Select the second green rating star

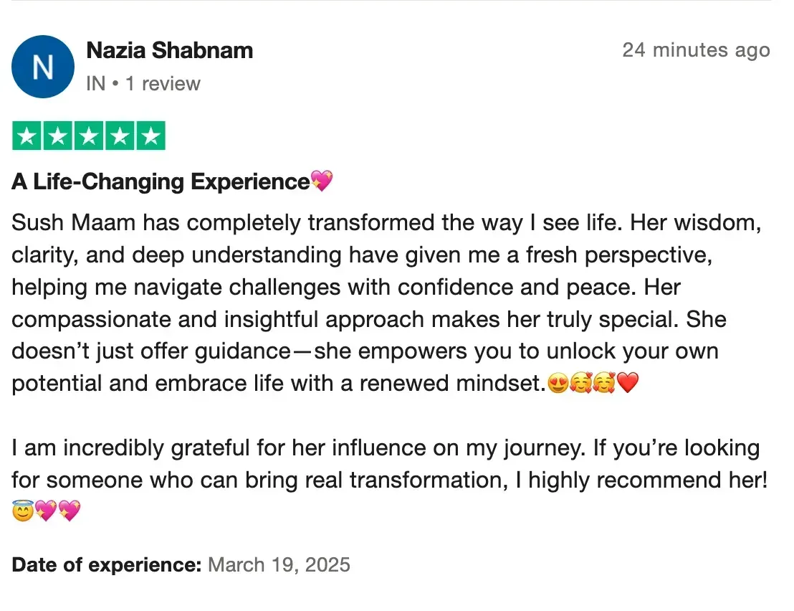tap(58, 136)
